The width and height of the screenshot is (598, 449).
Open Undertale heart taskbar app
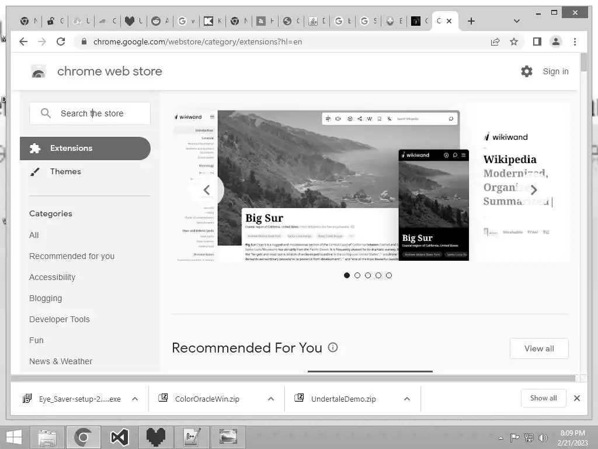pyautogui.click(x=155, y=437)
